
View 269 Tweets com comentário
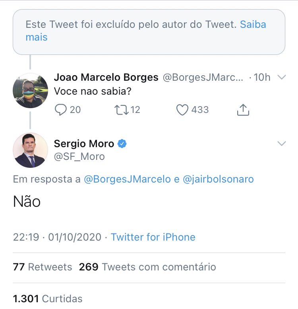[x=147, y=267]
